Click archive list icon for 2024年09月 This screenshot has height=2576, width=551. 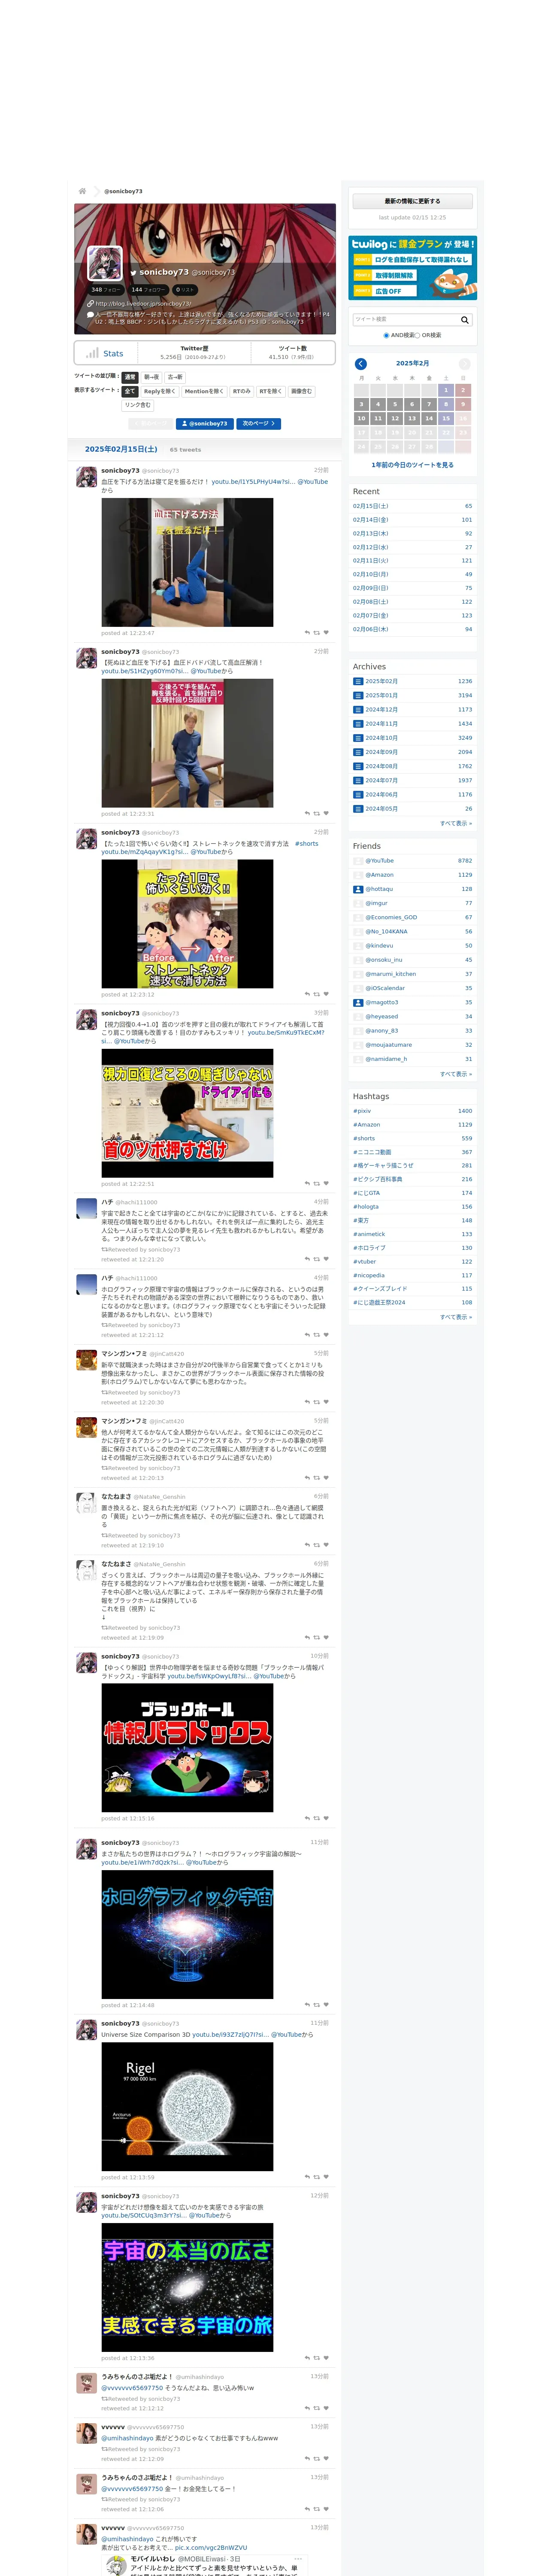[358, 752]
